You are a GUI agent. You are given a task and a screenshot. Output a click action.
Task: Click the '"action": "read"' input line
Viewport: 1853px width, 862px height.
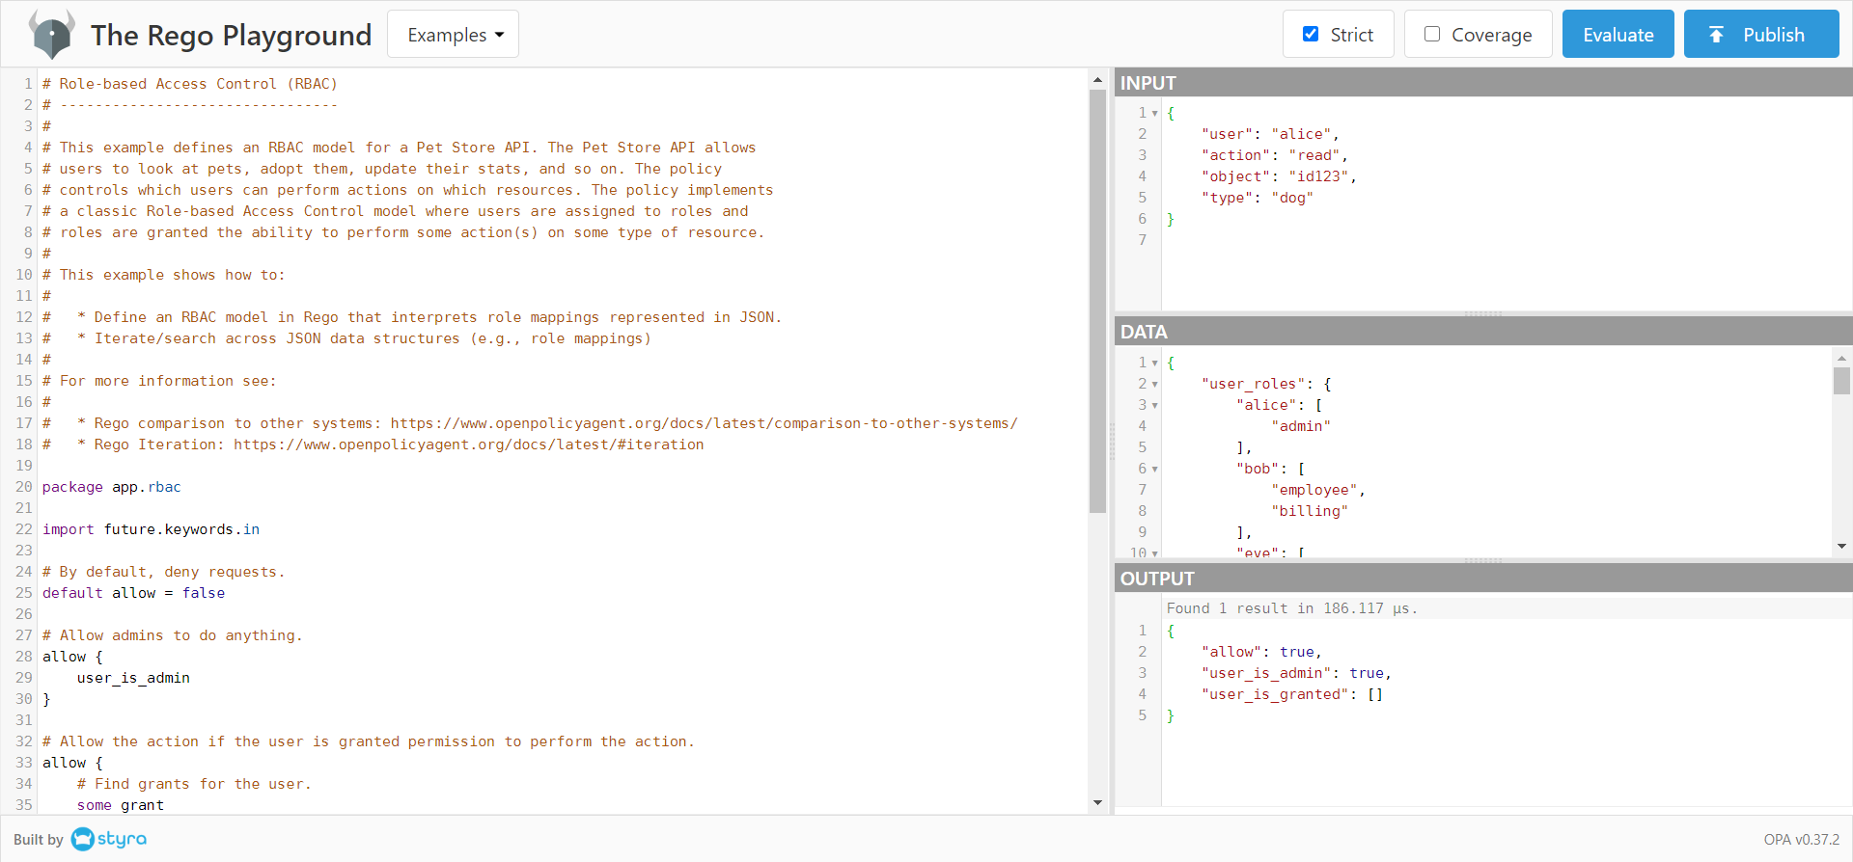pyautogui.click(x=1274, y=155)
